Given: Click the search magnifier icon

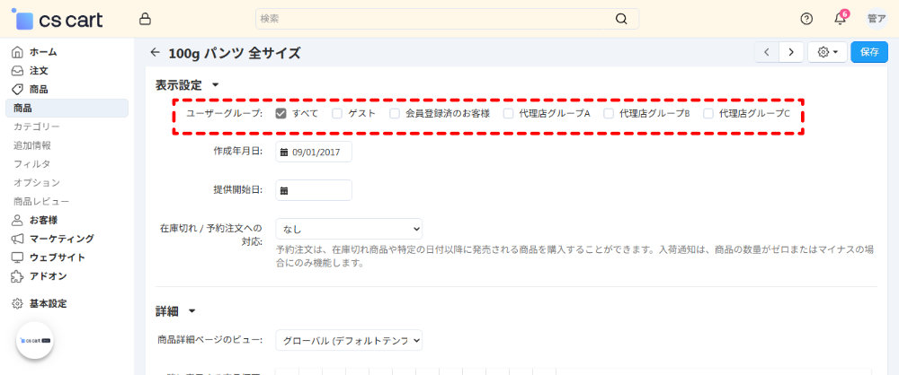Looking at the screenshot, I should (621, 19).
